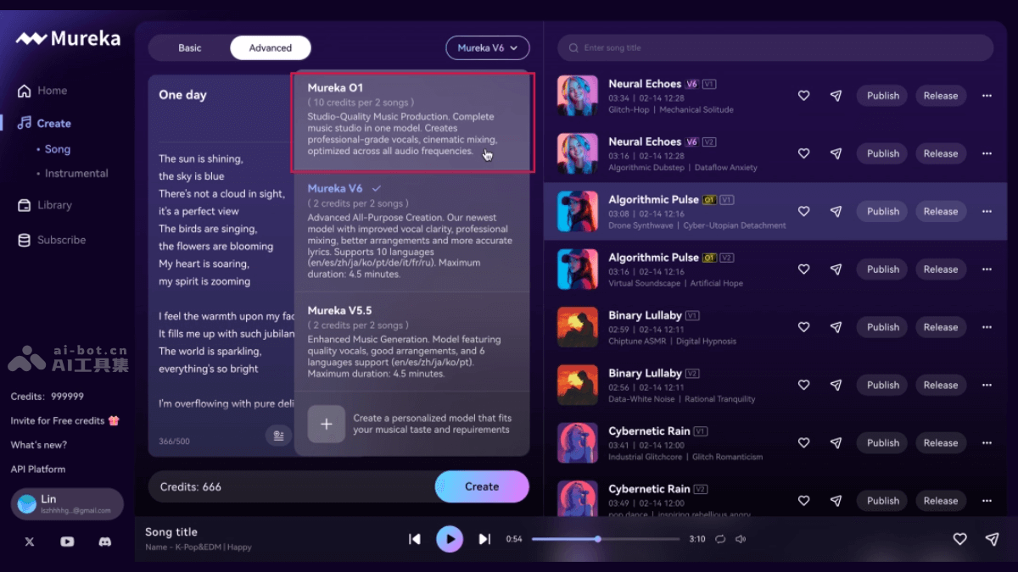Screen dimensions: 1018x572
Task: Like the currently playing song in the player bar
Action: pyautogui.click(x=959, y=539)
